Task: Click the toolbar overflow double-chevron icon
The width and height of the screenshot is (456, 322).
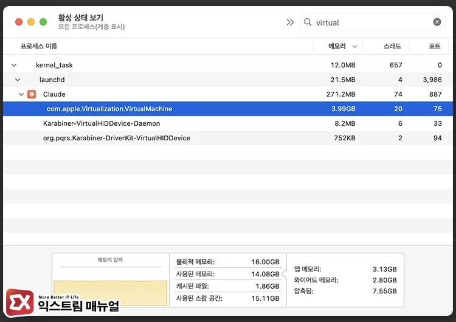Action: click(290, 22)
